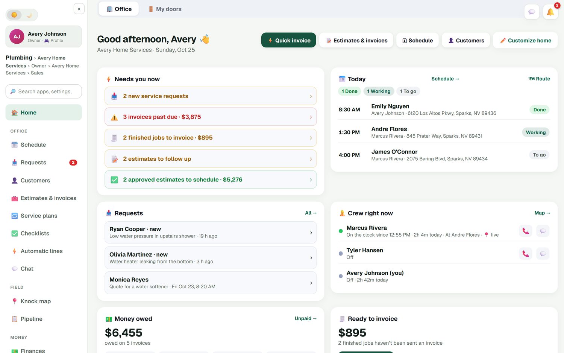
Task: Switch to the My doors tab
Action: coord(165,9)
